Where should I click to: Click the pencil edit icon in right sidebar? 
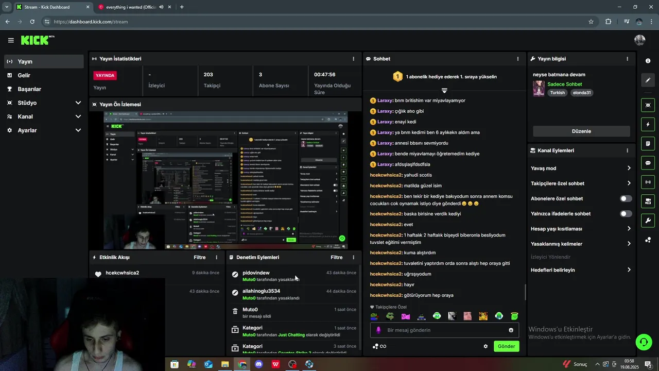tap(648, 80)
